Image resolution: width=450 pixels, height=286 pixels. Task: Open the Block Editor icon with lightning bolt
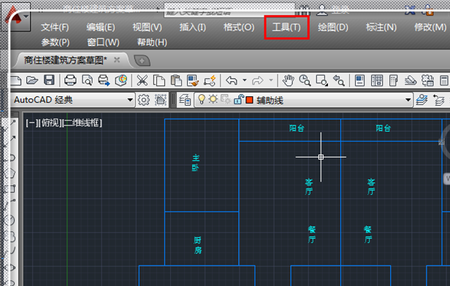tap(210, 80)
